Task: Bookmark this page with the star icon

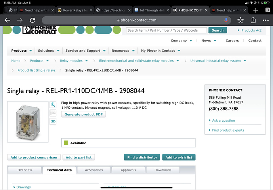Action: point(241,20)
